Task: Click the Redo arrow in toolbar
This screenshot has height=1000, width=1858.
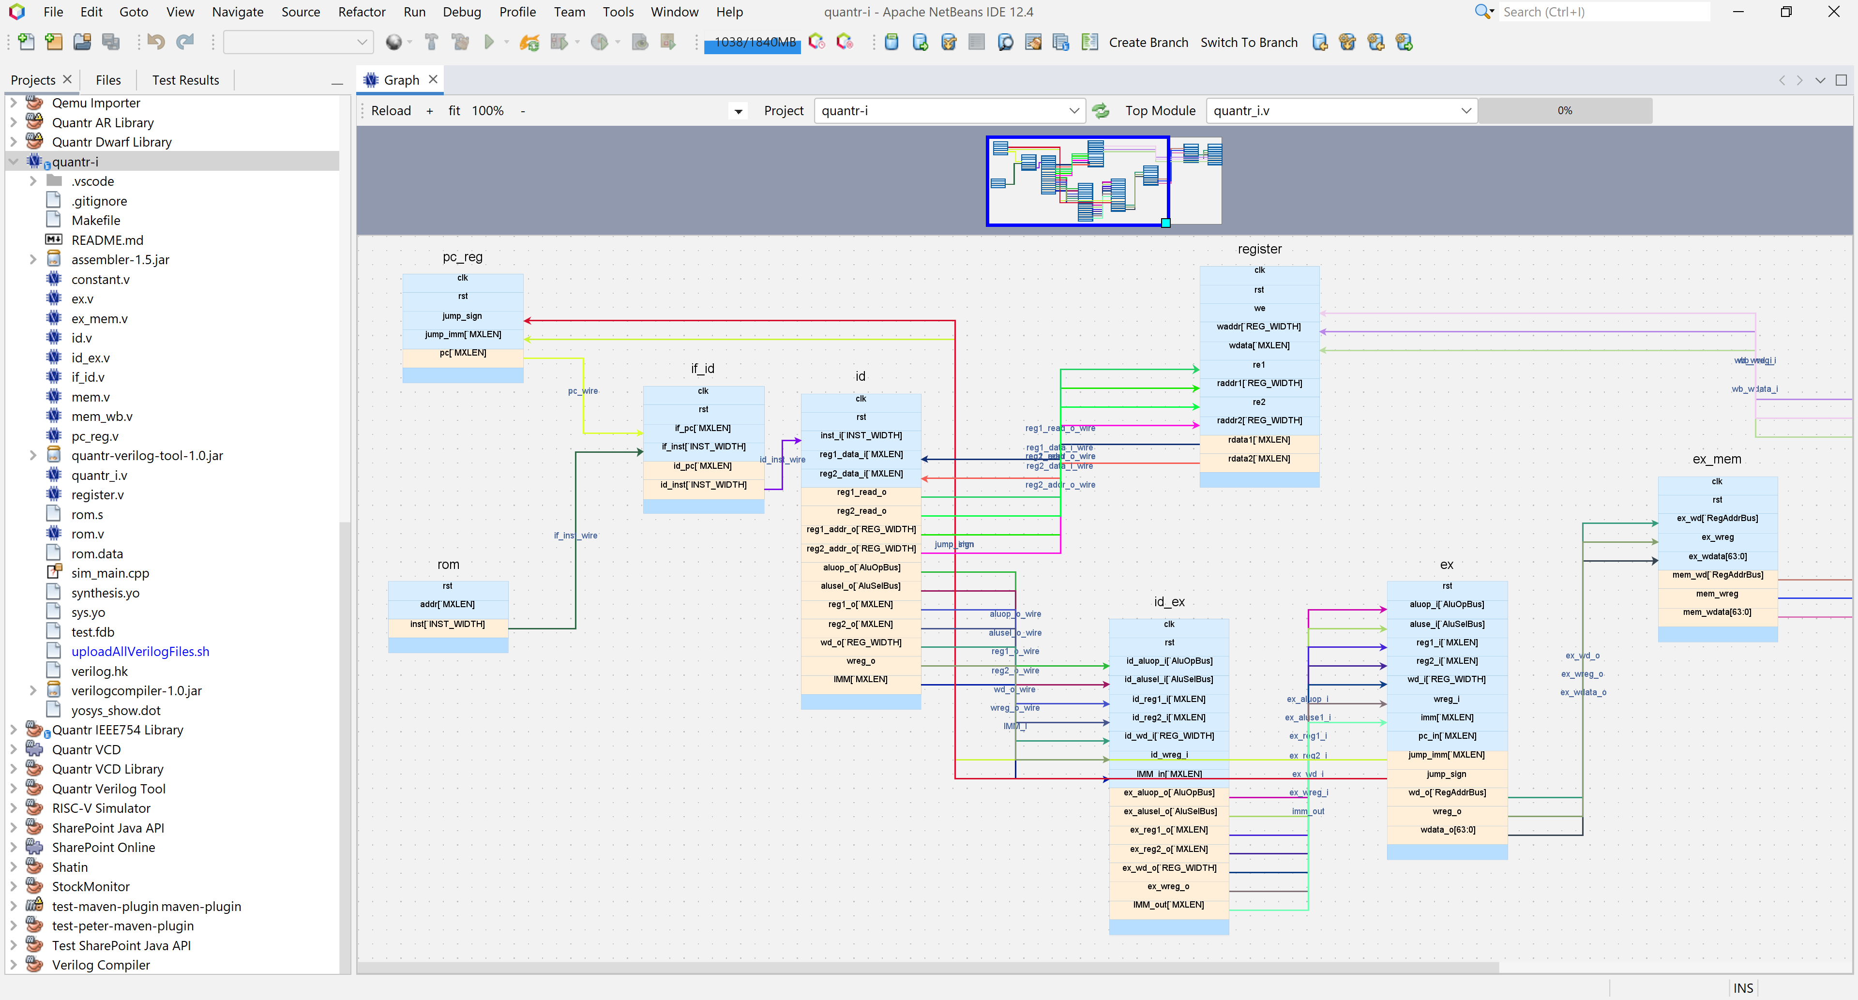Action: 185,42
